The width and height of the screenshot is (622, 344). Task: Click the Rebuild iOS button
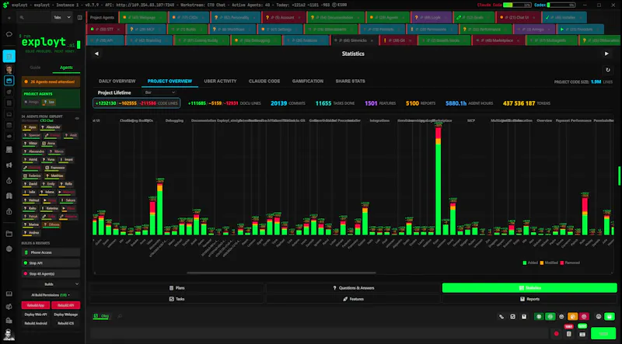tap(66, 323)
